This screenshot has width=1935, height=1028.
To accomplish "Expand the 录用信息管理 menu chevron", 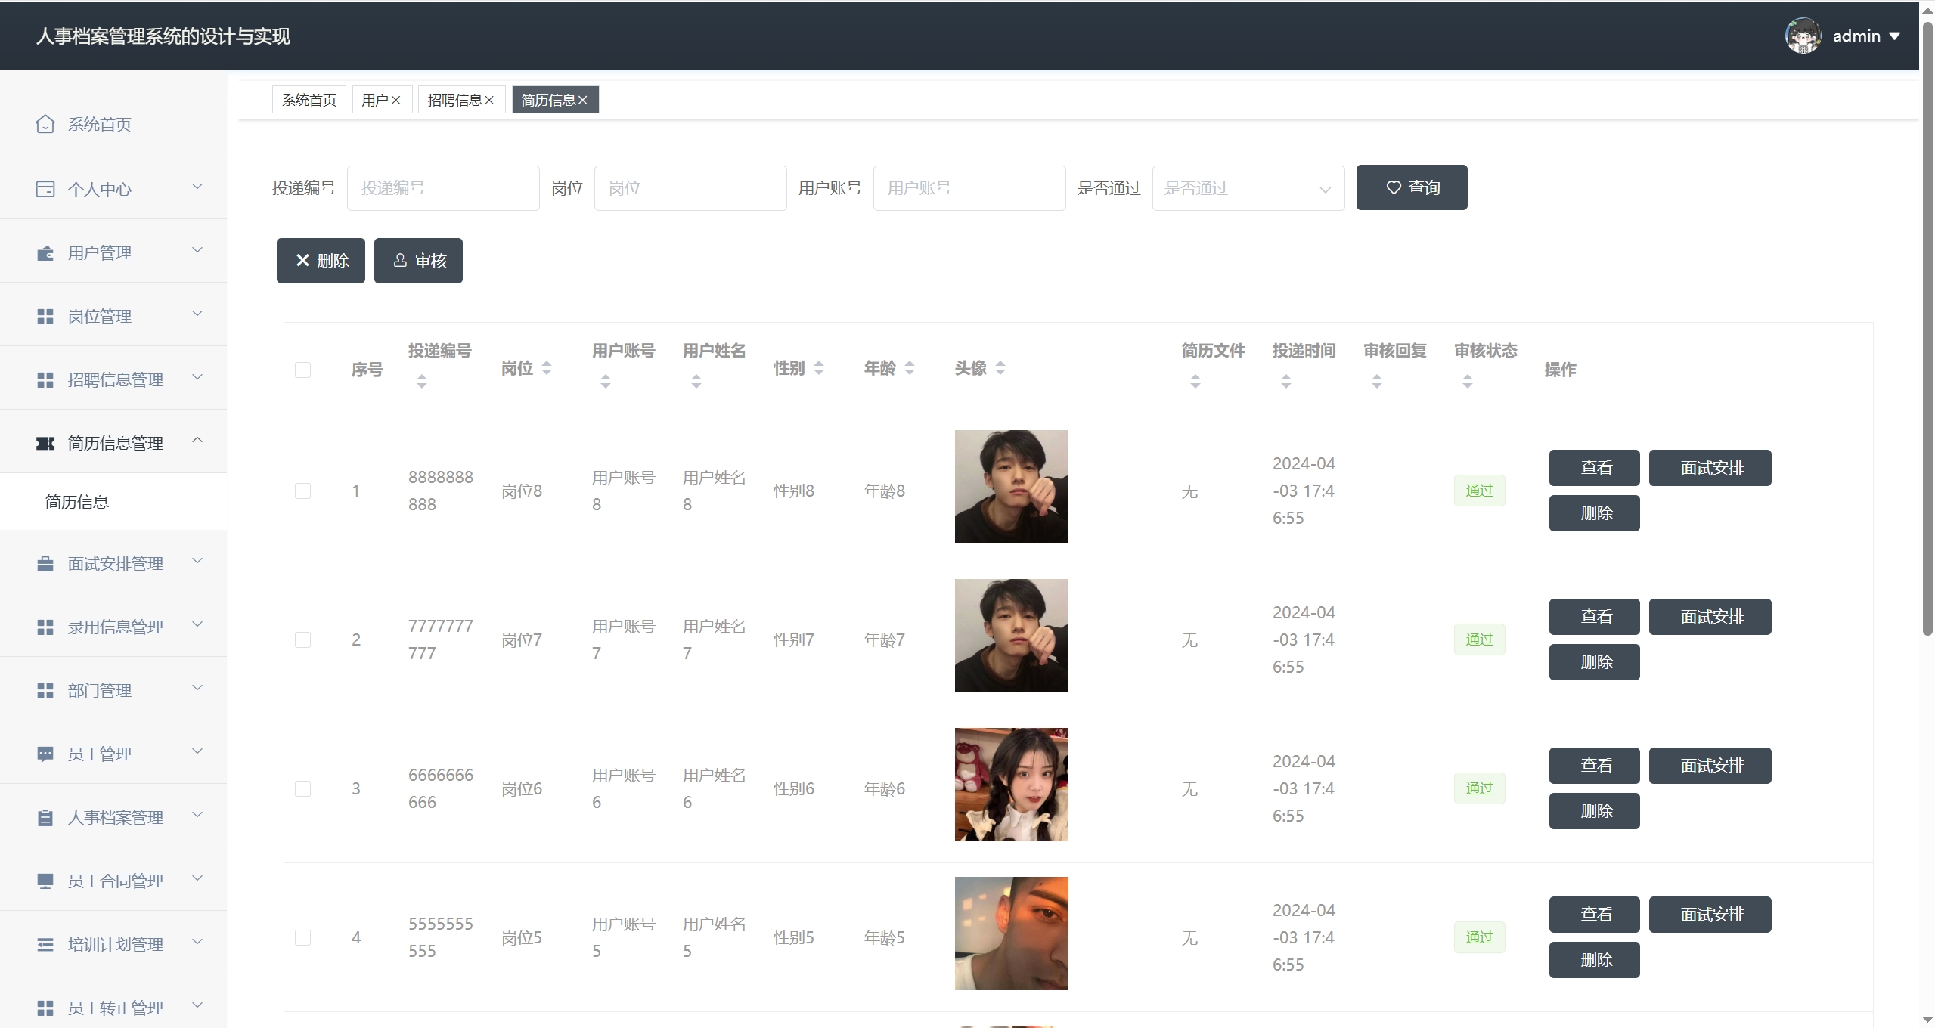I will click(197, 624).
